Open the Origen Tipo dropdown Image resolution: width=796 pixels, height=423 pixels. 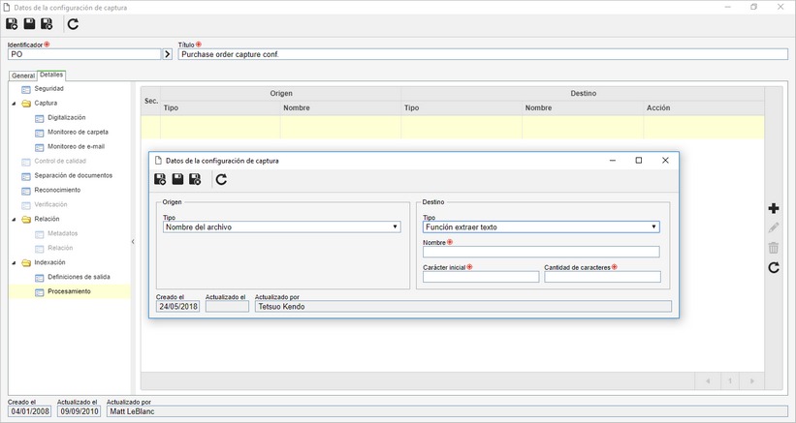point(282,227)
